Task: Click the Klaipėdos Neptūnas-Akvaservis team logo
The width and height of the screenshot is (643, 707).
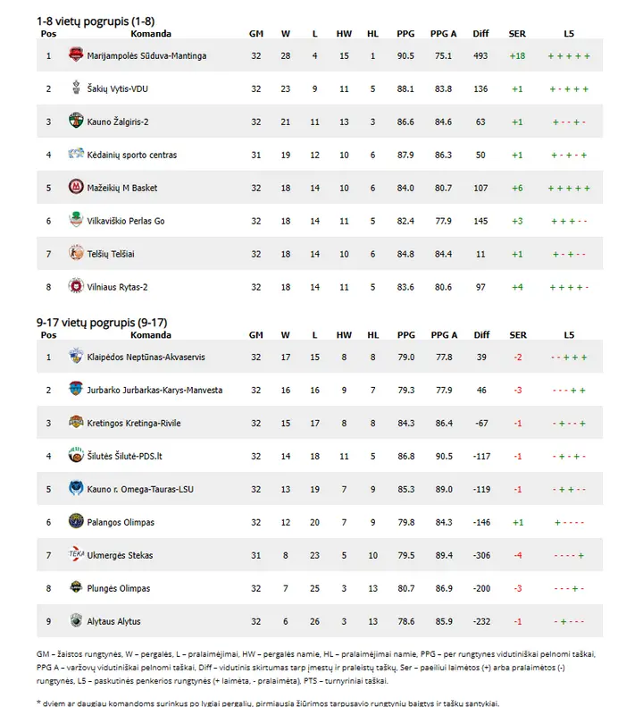Action: tap(76, 356)
